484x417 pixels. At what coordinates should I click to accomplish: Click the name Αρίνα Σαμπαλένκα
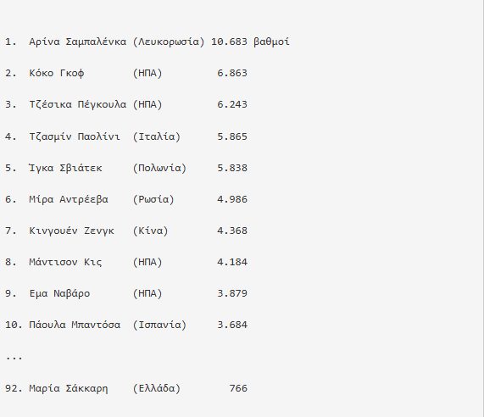78,42
